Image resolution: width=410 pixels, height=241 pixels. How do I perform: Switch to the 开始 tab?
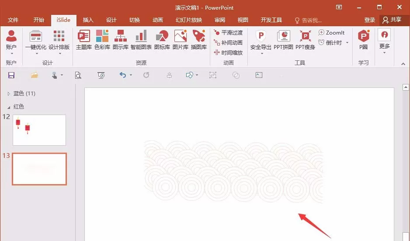tap(39, 20)
